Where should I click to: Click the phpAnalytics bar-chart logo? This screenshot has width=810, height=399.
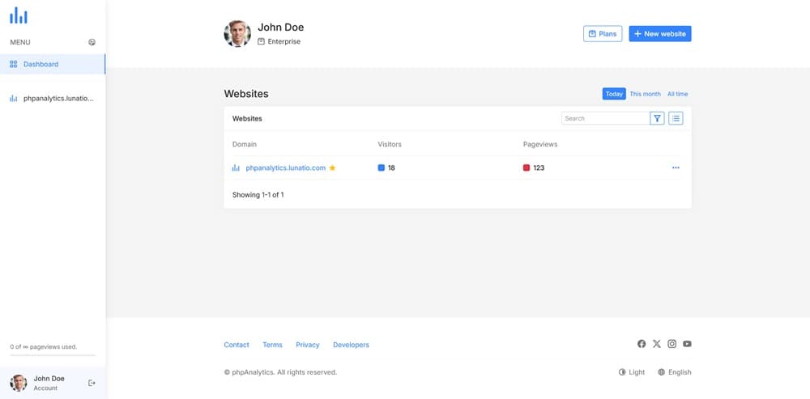click(x=19, y=15)
